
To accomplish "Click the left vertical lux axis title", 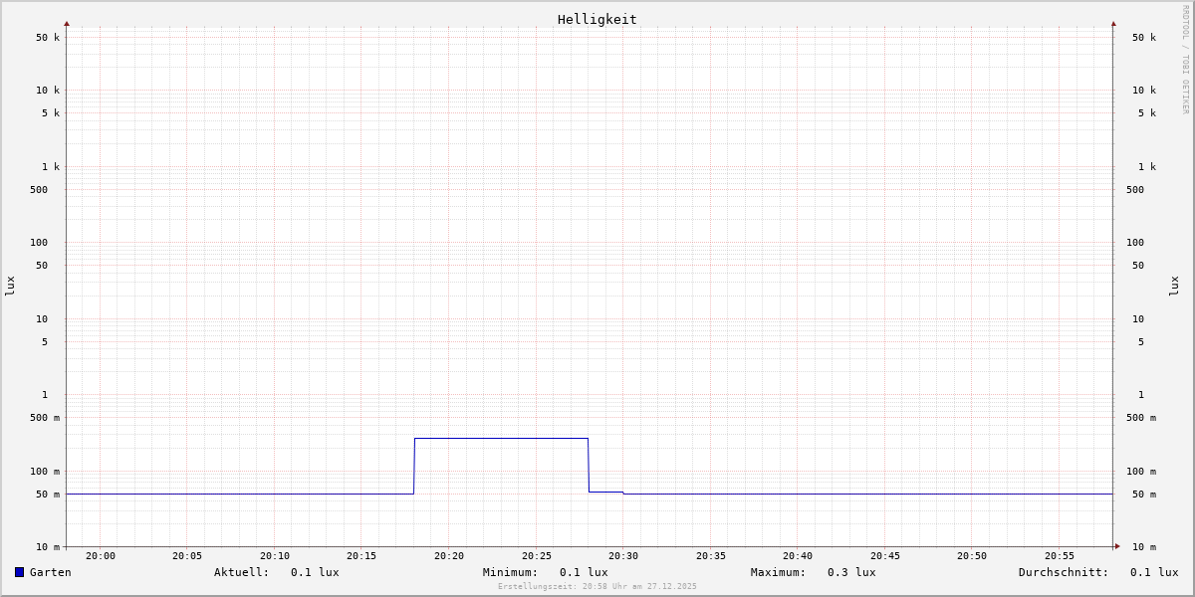I will coord(10,286).
